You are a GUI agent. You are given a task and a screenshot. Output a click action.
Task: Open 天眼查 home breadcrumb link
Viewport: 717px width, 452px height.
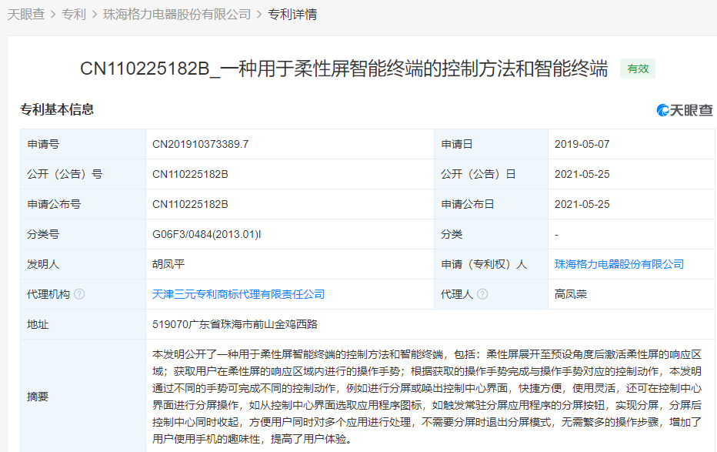pos(25,15)
